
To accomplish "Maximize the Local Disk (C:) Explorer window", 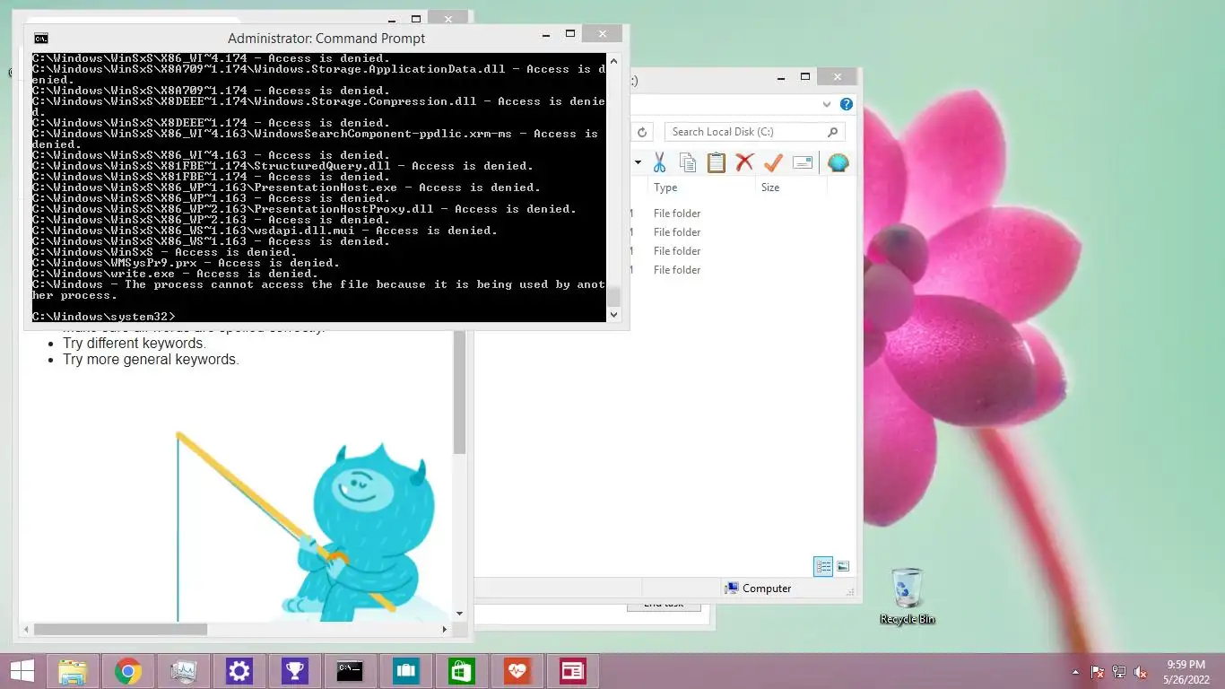I will coord(805,77).
